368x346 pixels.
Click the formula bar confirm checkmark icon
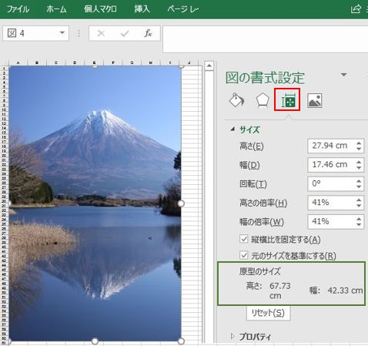point(125,33)
